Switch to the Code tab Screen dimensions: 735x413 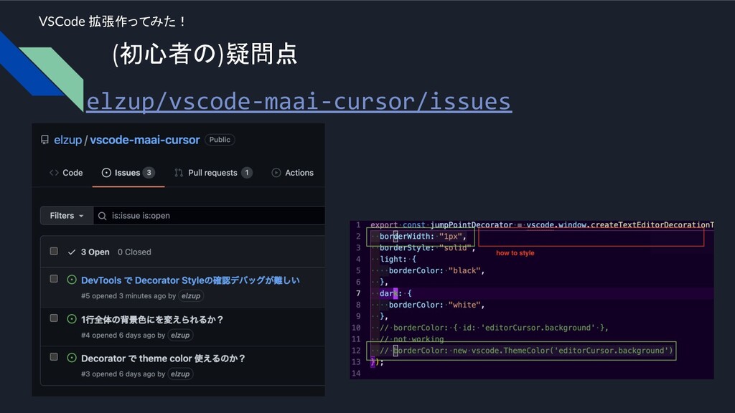tap(66, 173)
